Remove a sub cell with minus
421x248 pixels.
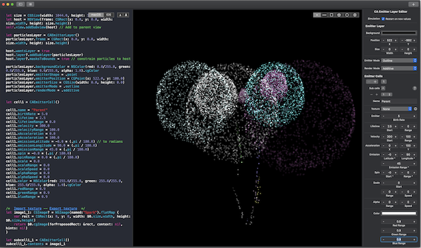(372, 95)
